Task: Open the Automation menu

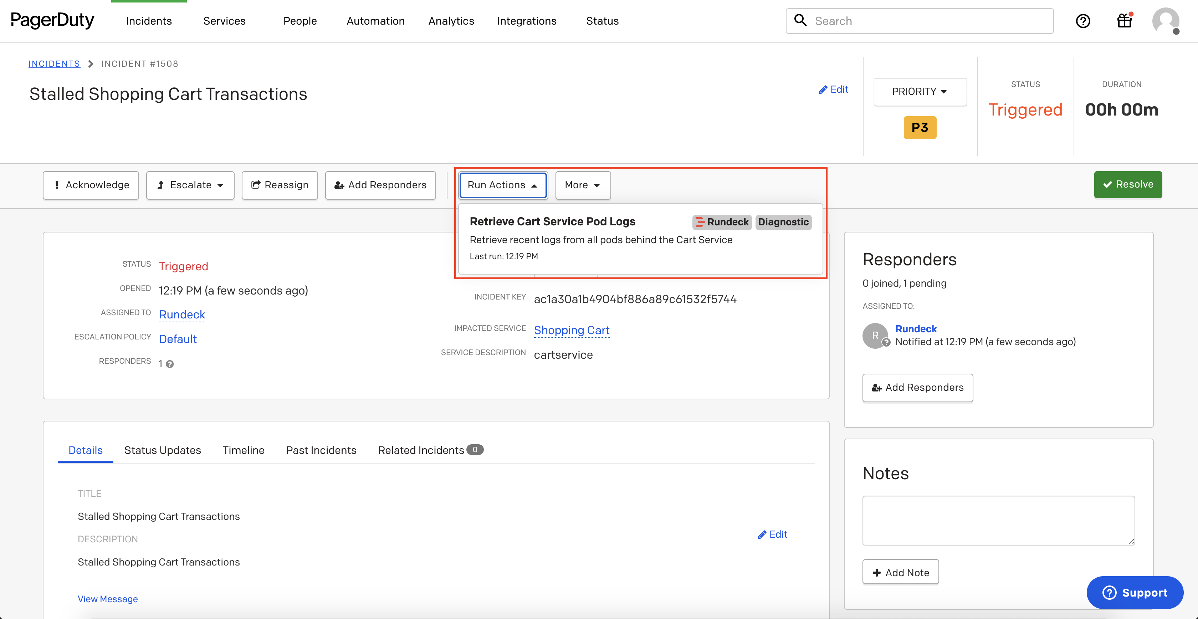Action: pos(375,21)
